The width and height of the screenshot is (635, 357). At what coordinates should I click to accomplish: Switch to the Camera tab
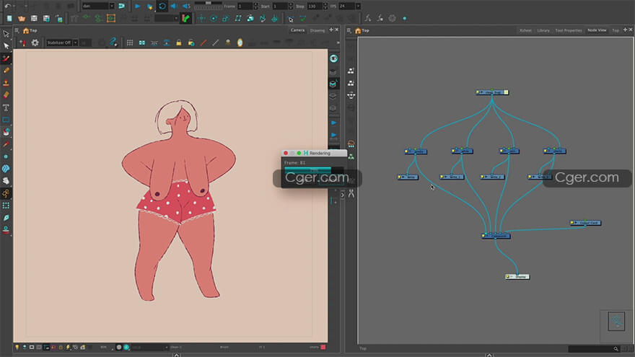(297, 30)
